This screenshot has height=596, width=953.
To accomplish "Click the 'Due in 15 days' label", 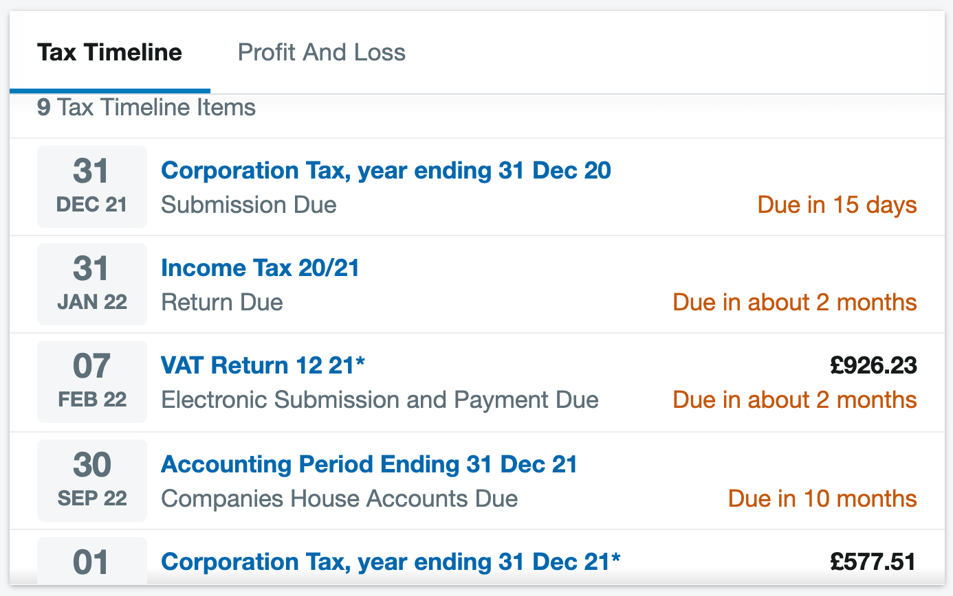I will point(836,204).
